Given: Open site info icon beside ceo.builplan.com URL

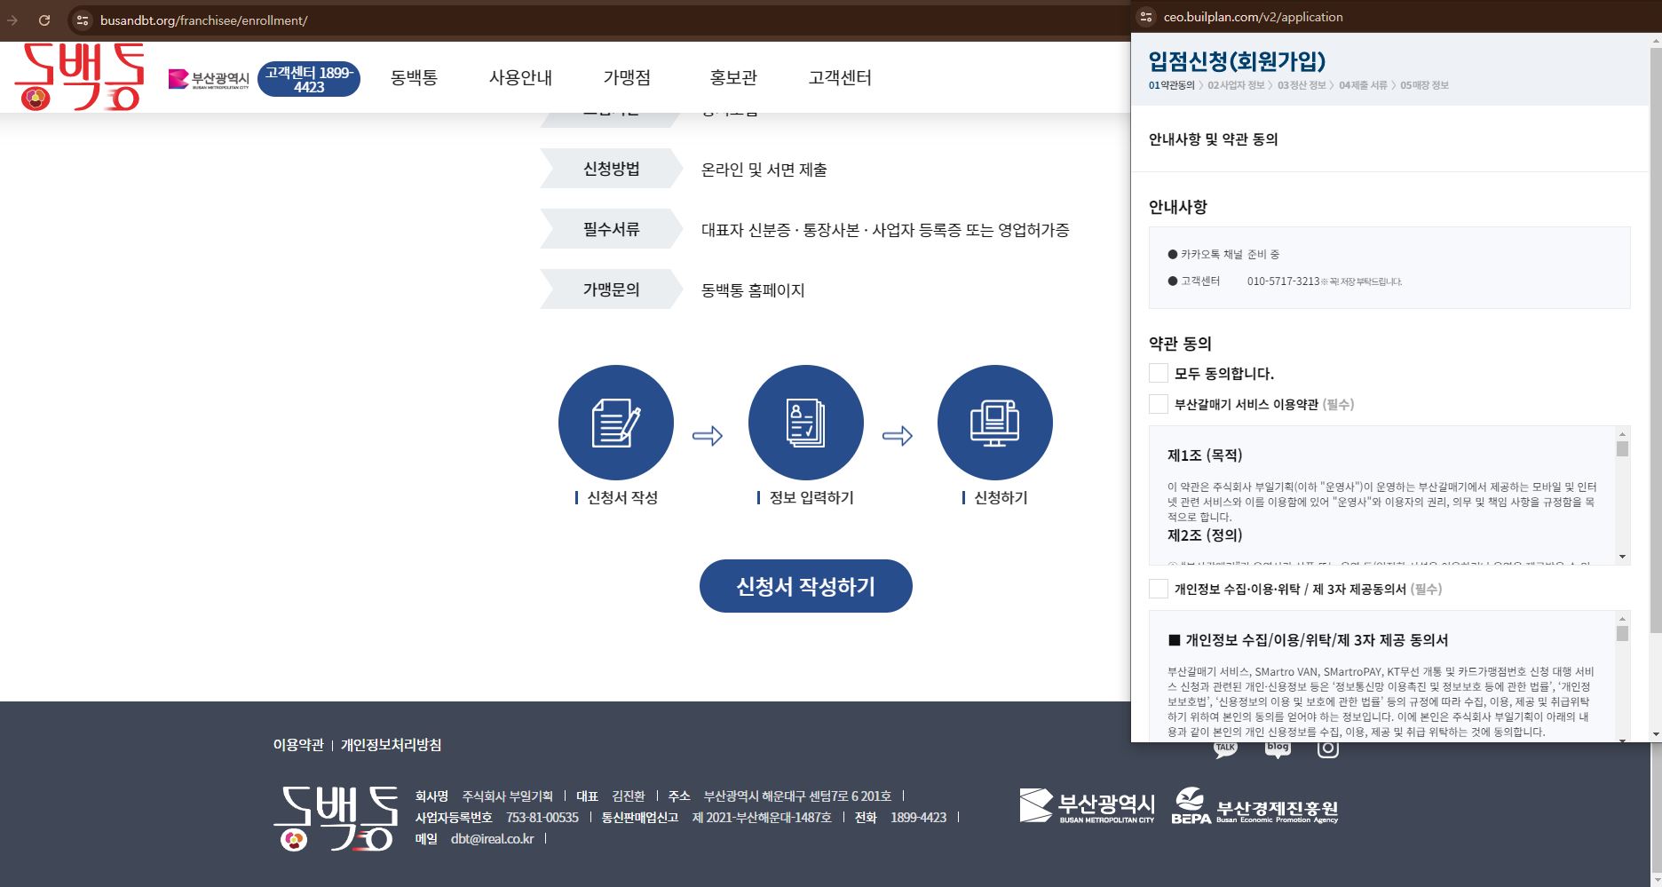Looking at the screenshot, I should [x=1146, y=17].
